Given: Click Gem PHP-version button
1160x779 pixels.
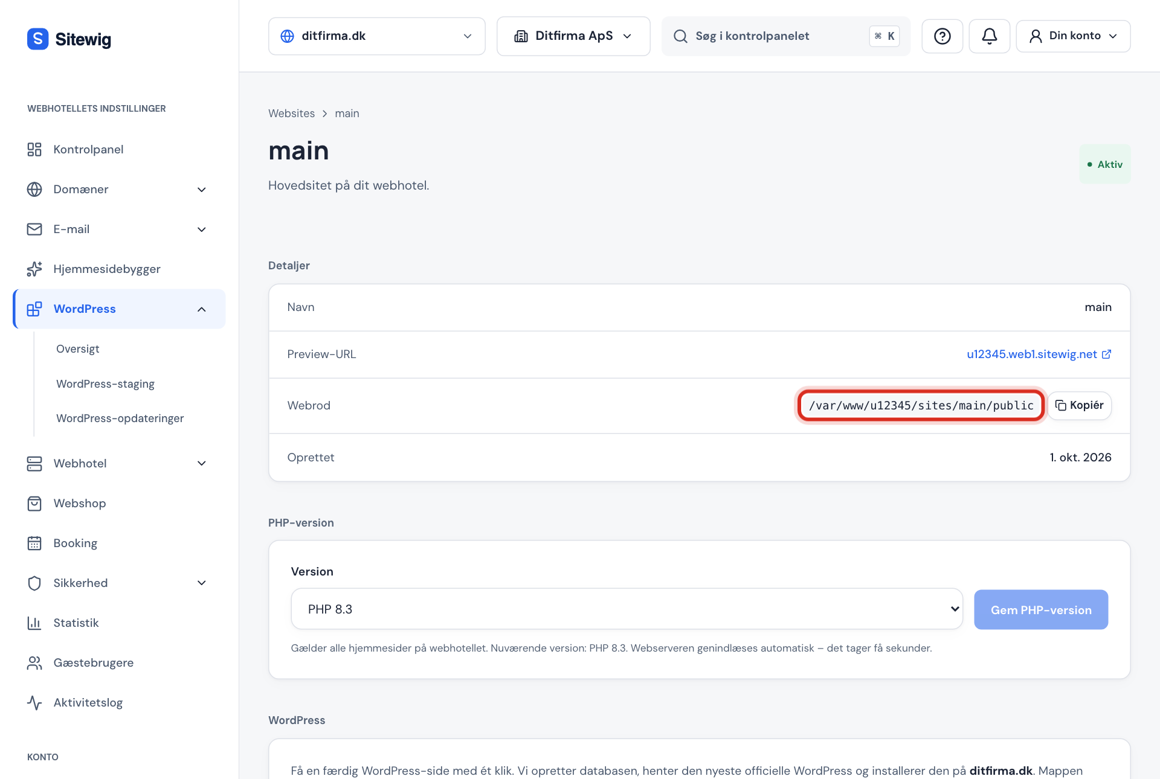Looking at the screenshot, I should tap(1040, 609).
